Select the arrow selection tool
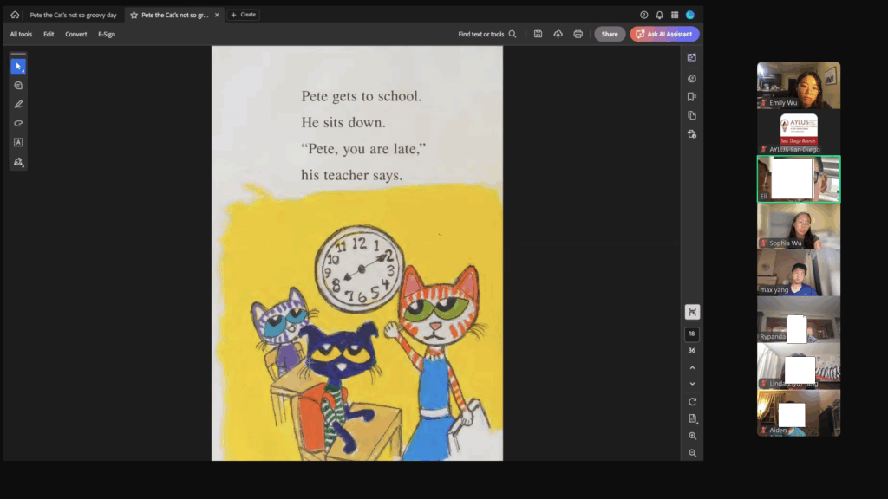The width and height of the screenshot is (888, 499). pyautogui.click(x=18, y=67)
